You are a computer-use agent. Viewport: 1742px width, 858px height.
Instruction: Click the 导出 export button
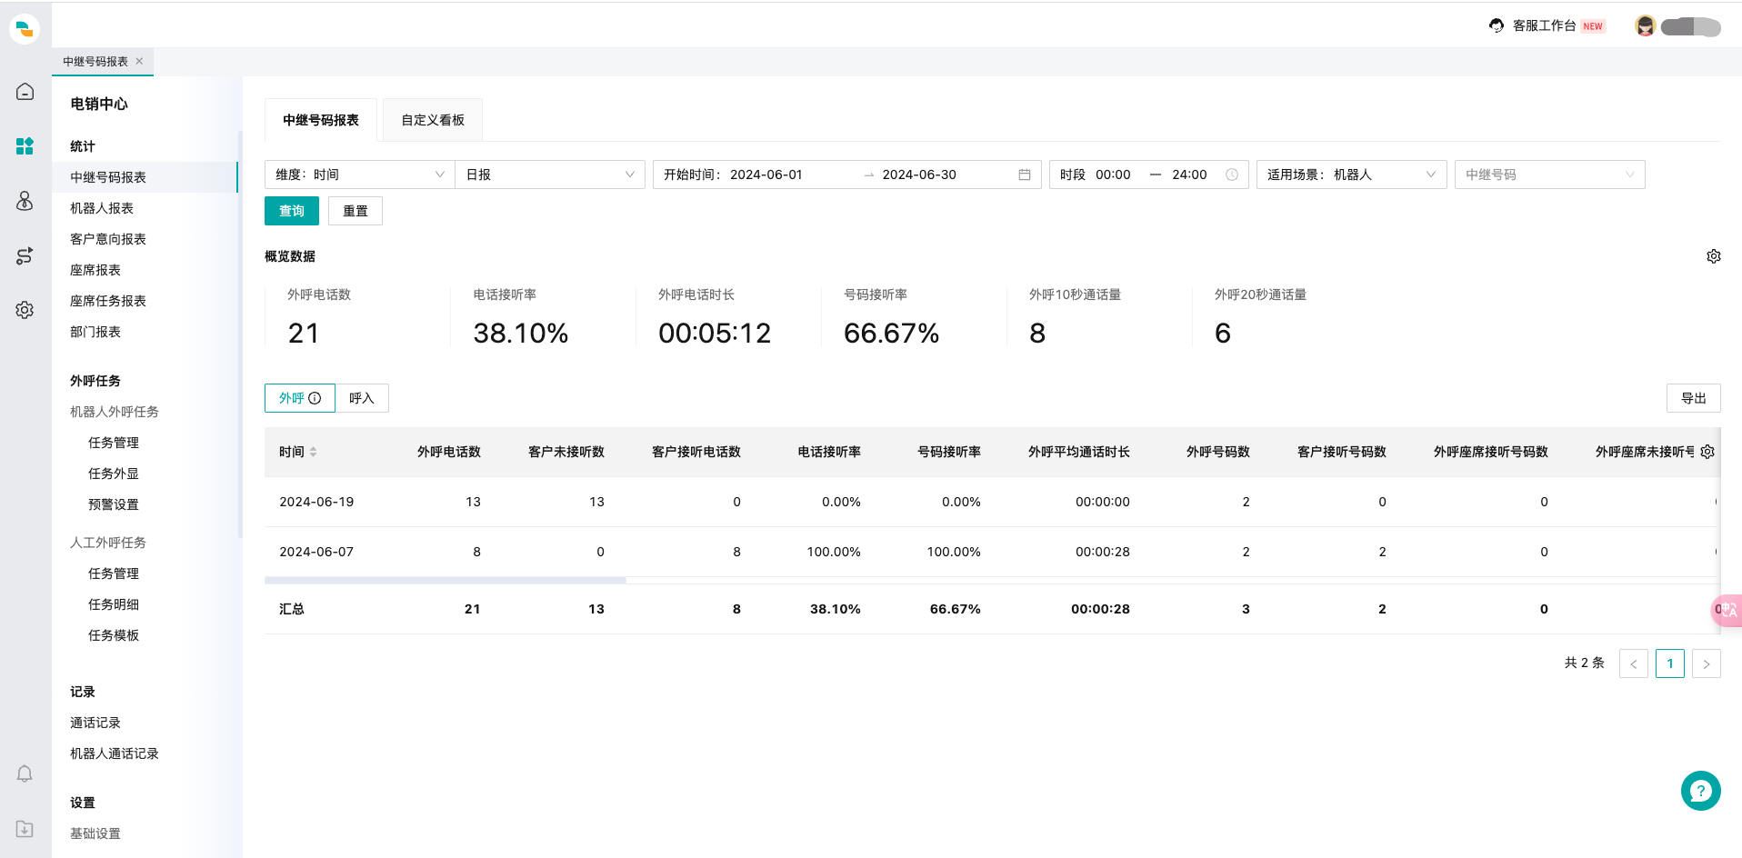(1694, 398)
